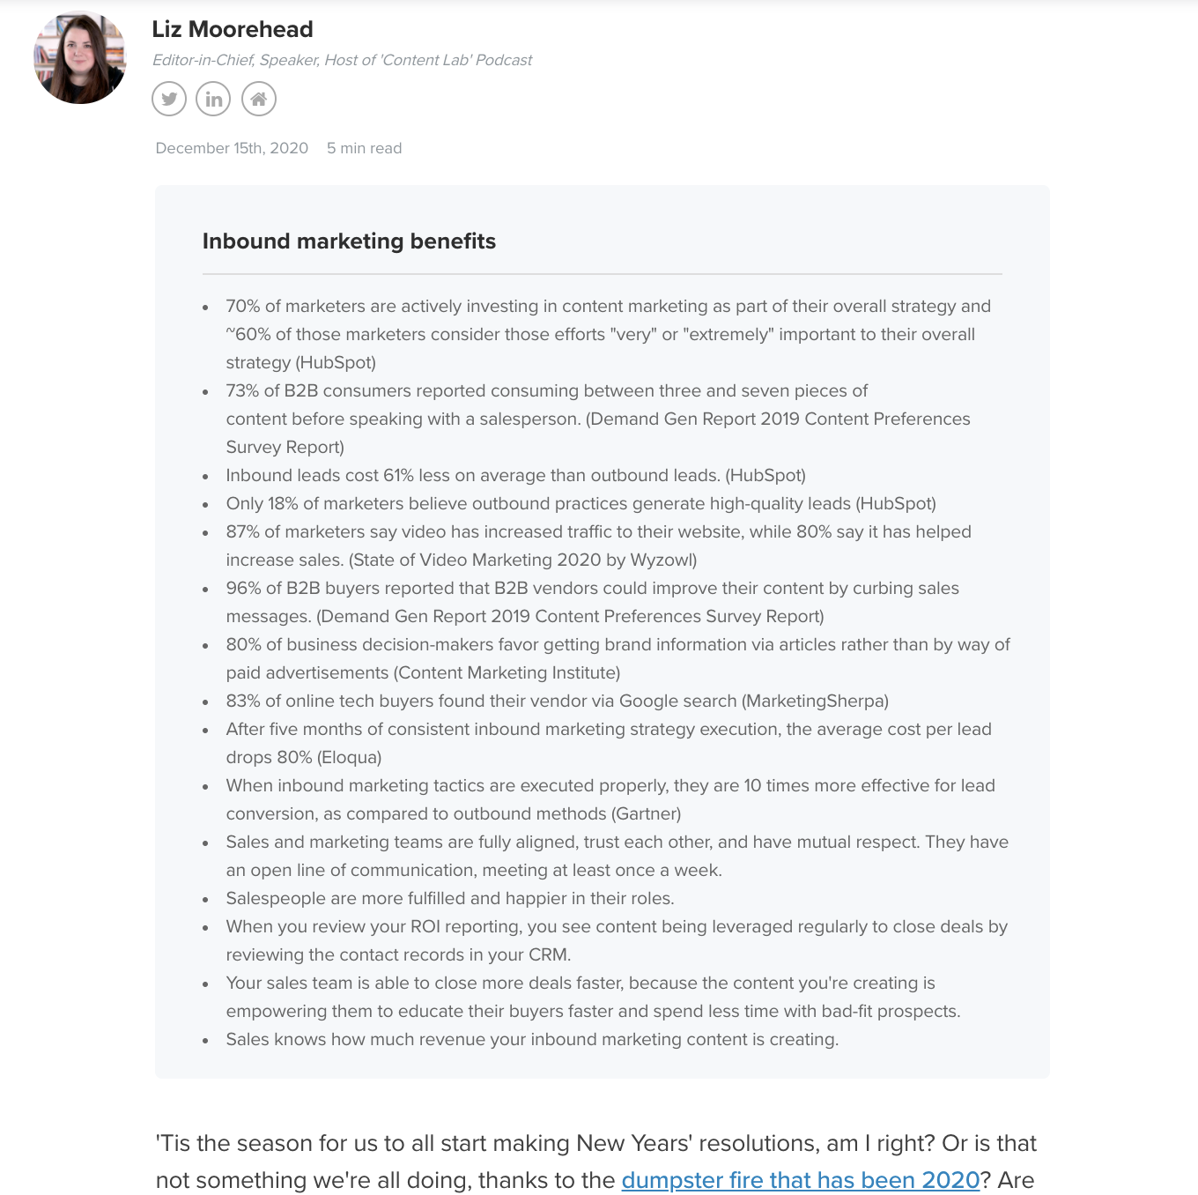Click the Inbound marketing benefits heading
Screen dimensions: 1198x1195
[x=349, y=241]
